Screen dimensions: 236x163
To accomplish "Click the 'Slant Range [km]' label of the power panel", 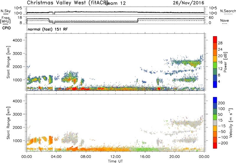I will click(8, 62).
